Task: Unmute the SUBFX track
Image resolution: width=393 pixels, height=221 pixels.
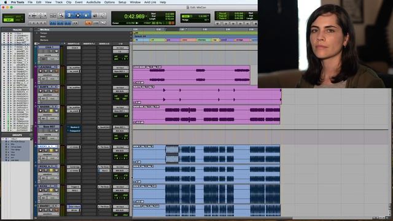Action: pyautogui.click(x=56, y=91)
